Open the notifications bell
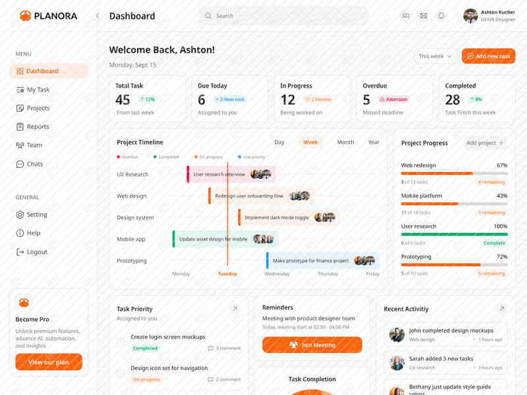 pyautogui.click(x=441, y=16)
